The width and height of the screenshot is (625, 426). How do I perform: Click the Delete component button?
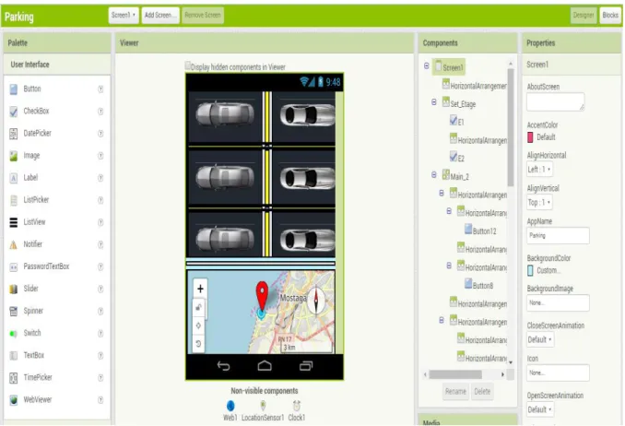pos(482,392)
